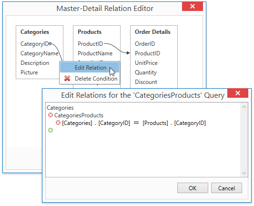Click relation endpoint dot at CategoryID
The height and width of the screenshot is (206, 254).
tap(50, 43)
